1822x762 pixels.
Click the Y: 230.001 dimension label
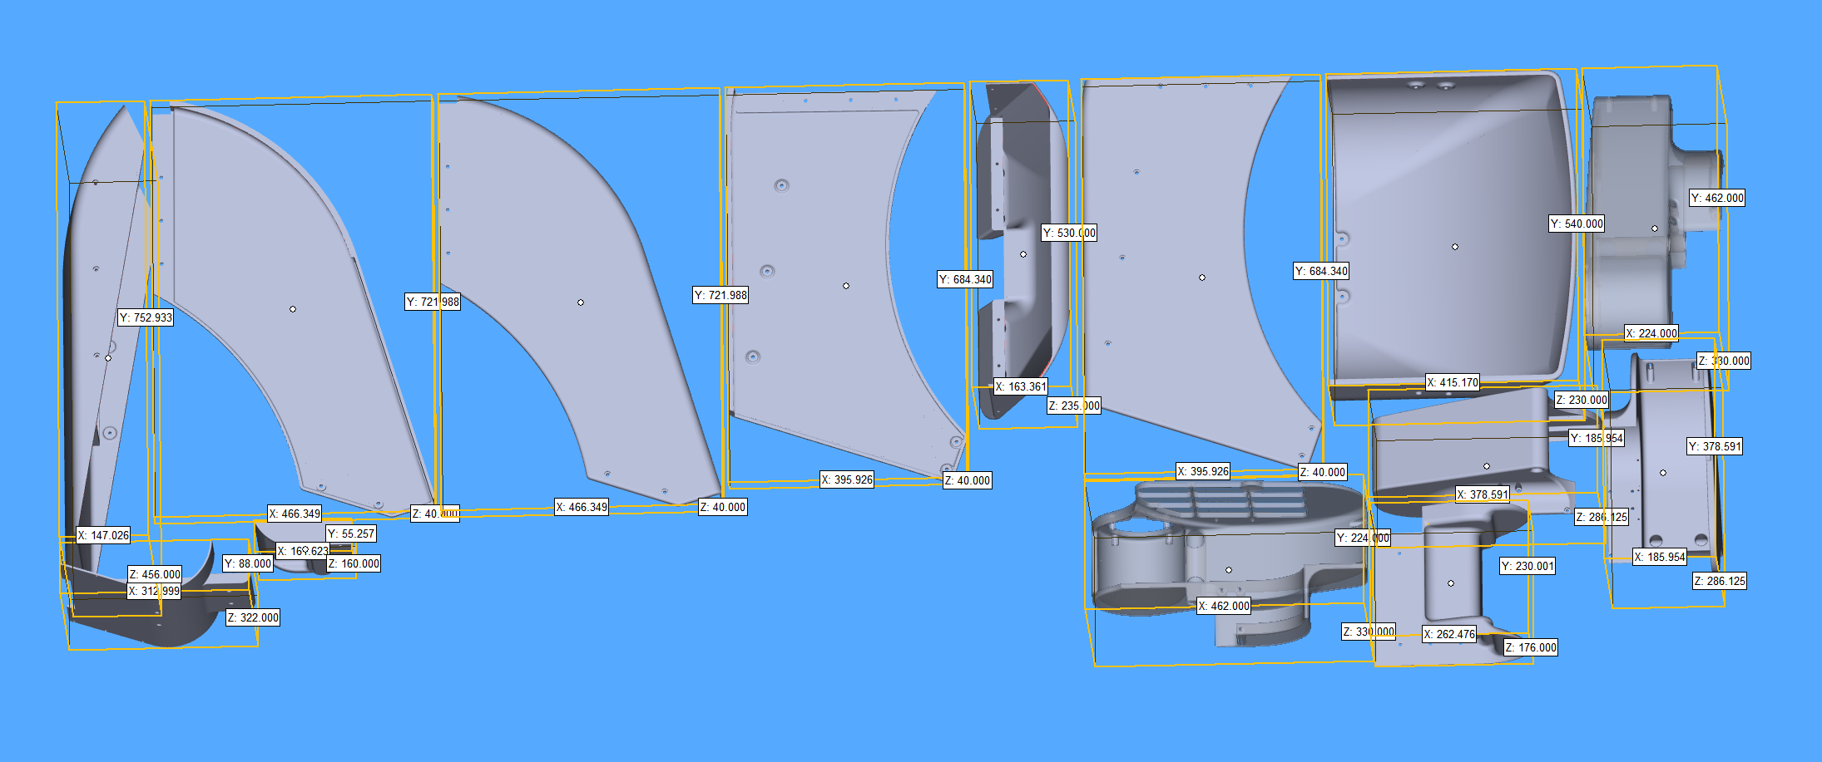1527,566
